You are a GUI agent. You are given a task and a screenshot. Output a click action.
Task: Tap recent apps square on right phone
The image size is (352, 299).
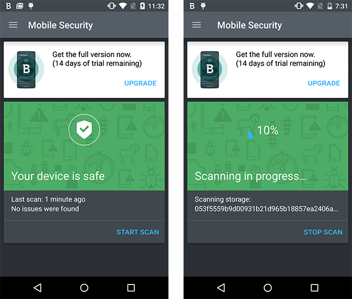pyautogui.click(x=315, y=288)
